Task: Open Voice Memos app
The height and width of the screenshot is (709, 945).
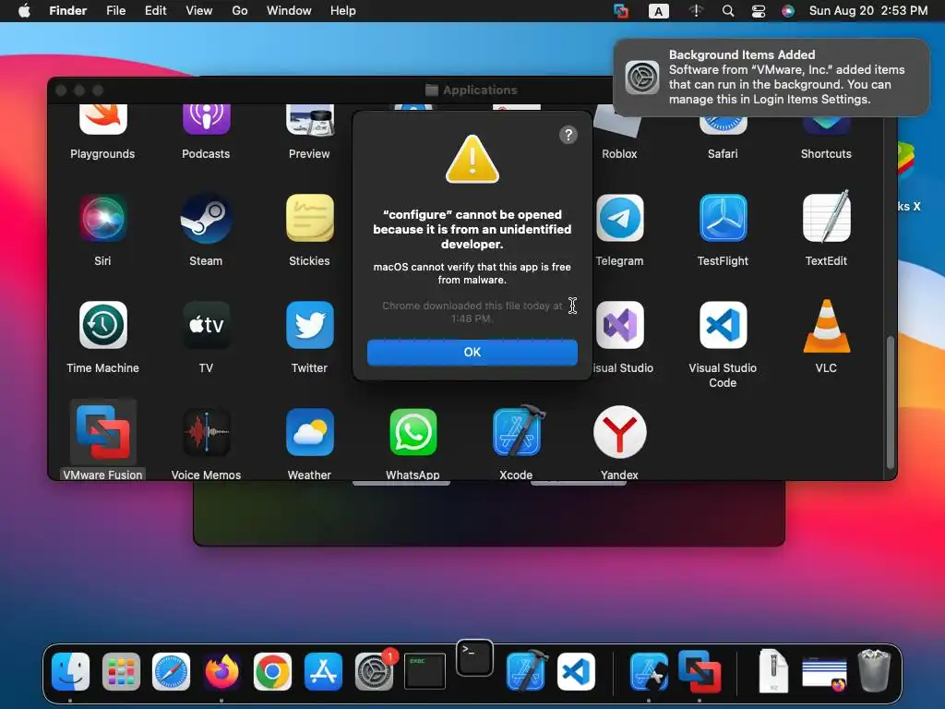Action: tap(206, 432)
